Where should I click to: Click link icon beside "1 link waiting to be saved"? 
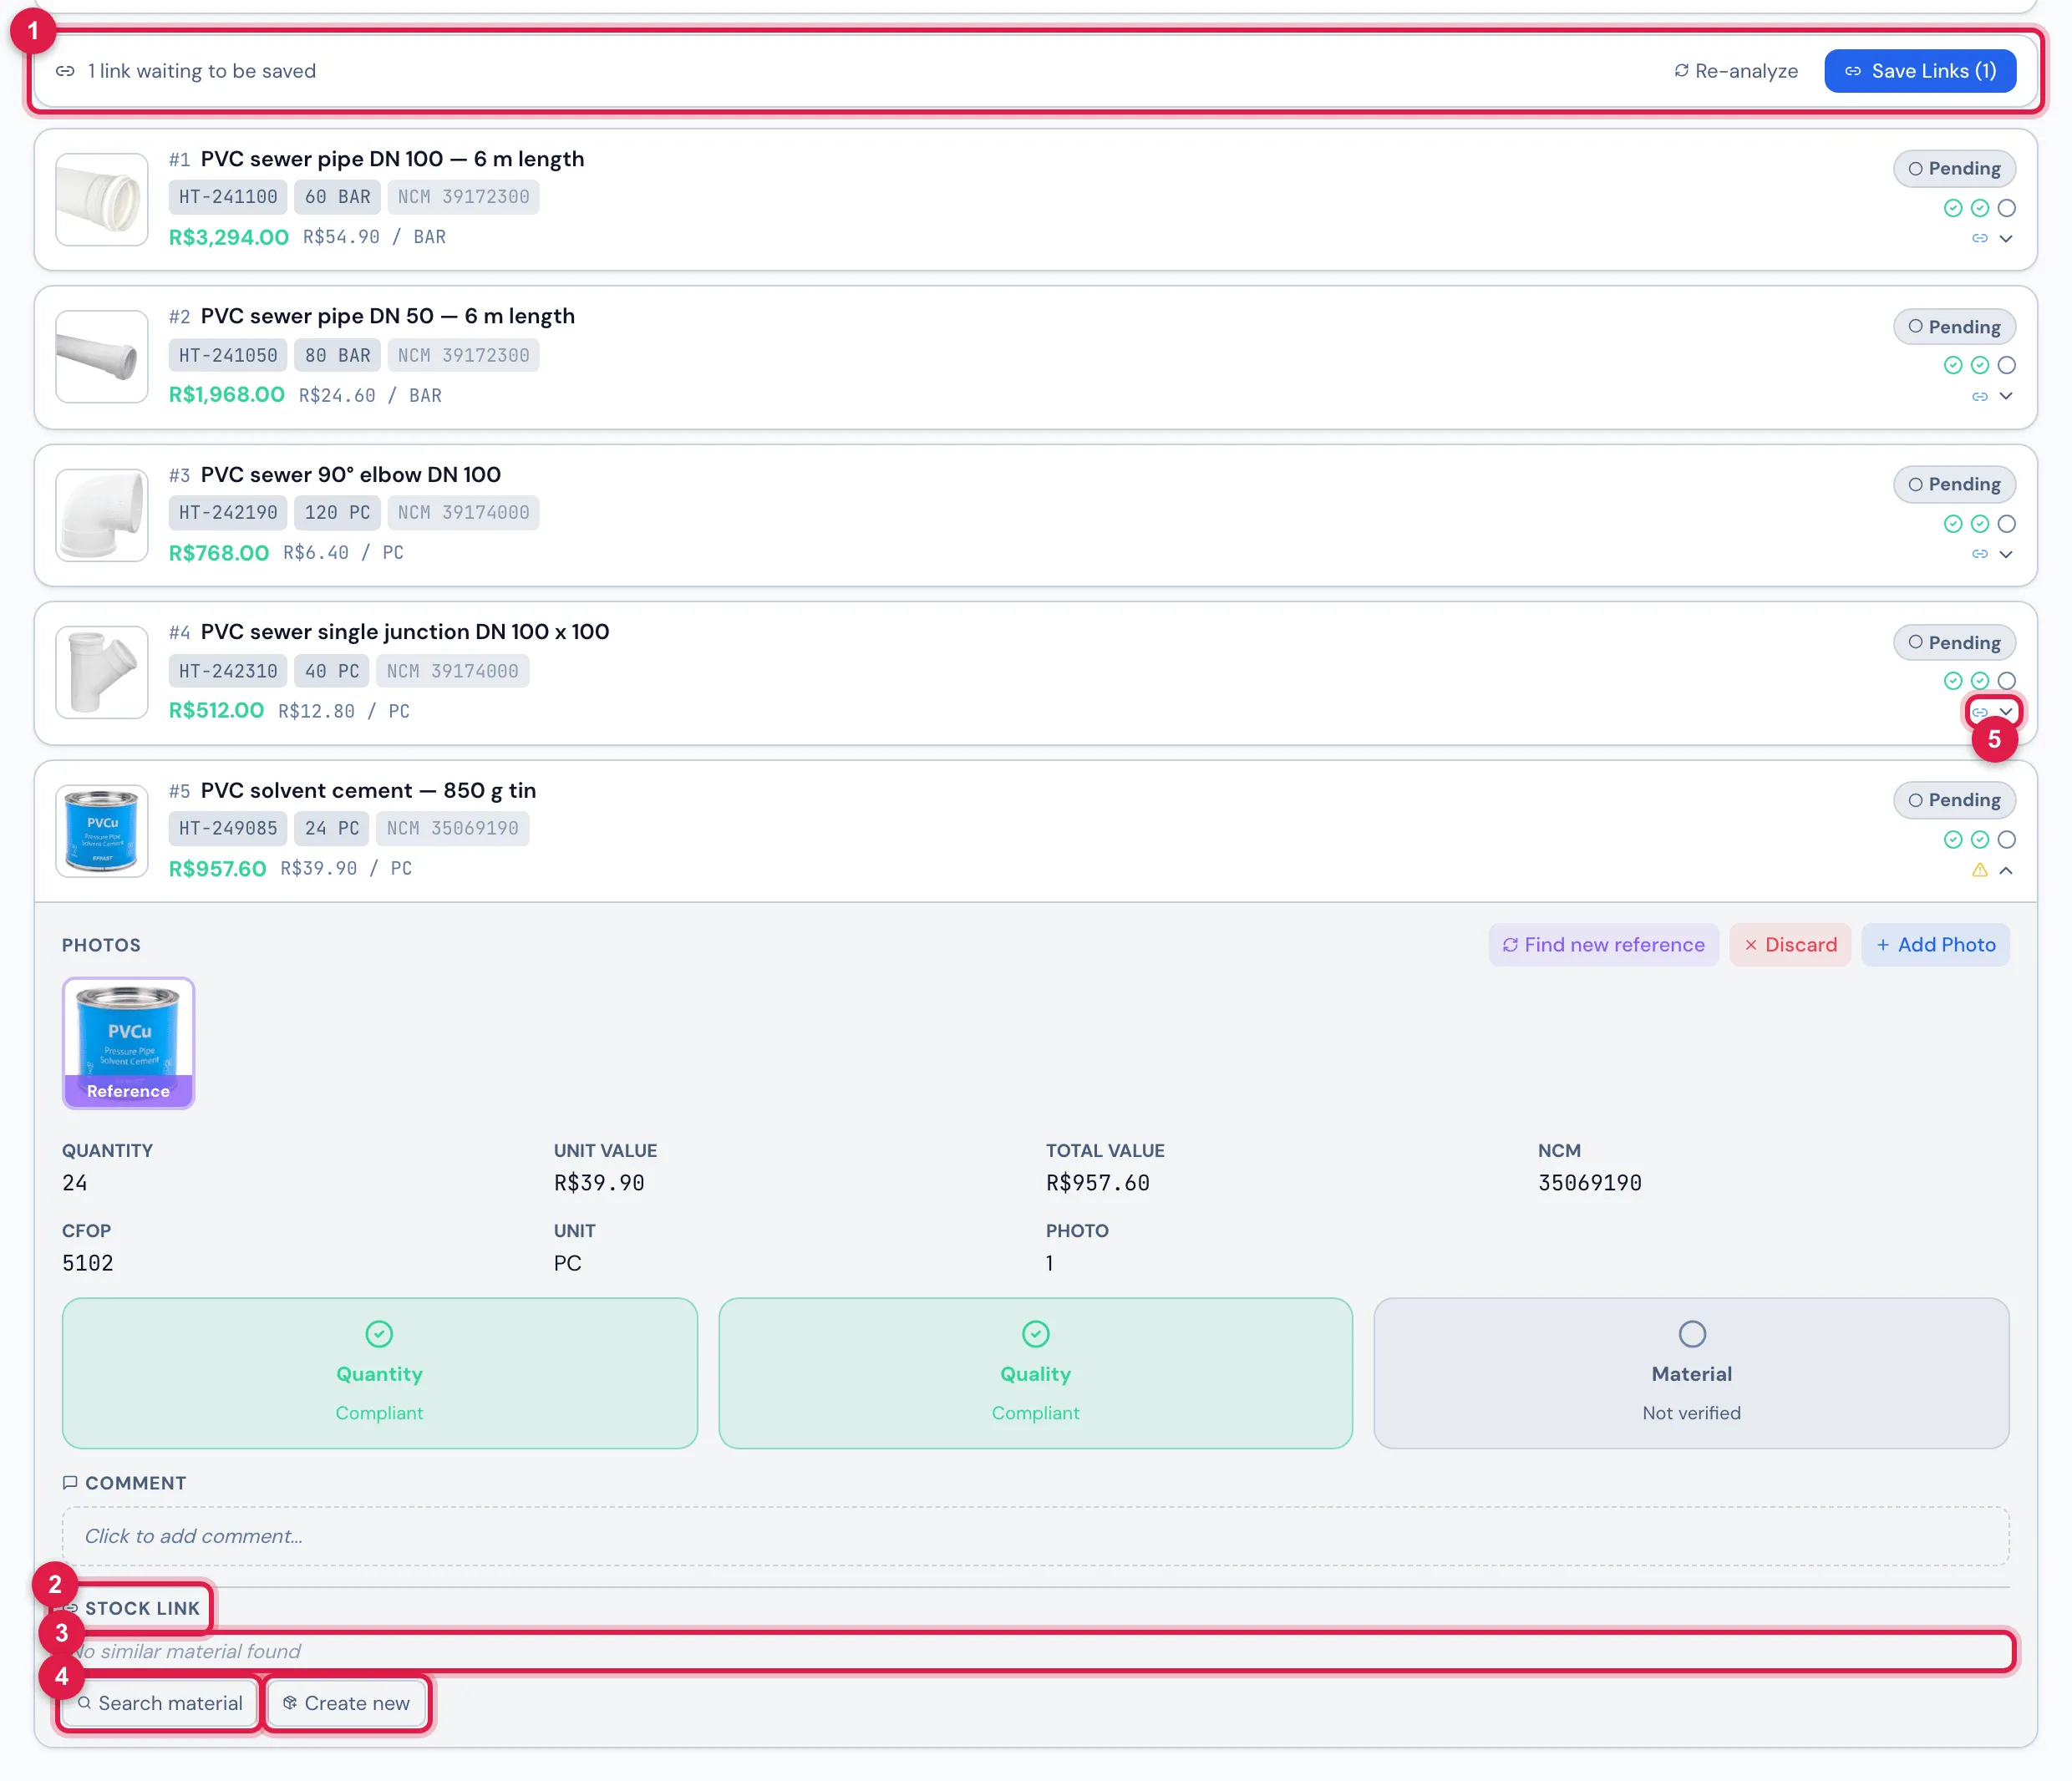[x=65, y=71]
